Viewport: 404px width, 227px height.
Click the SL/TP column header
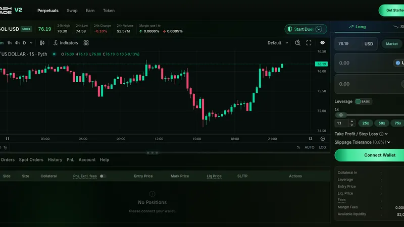242,176
